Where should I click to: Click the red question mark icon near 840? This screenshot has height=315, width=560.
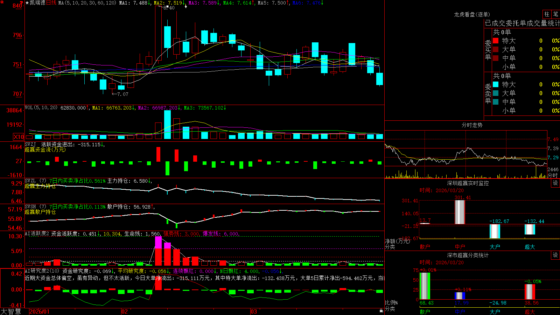(x=21, y=3)
